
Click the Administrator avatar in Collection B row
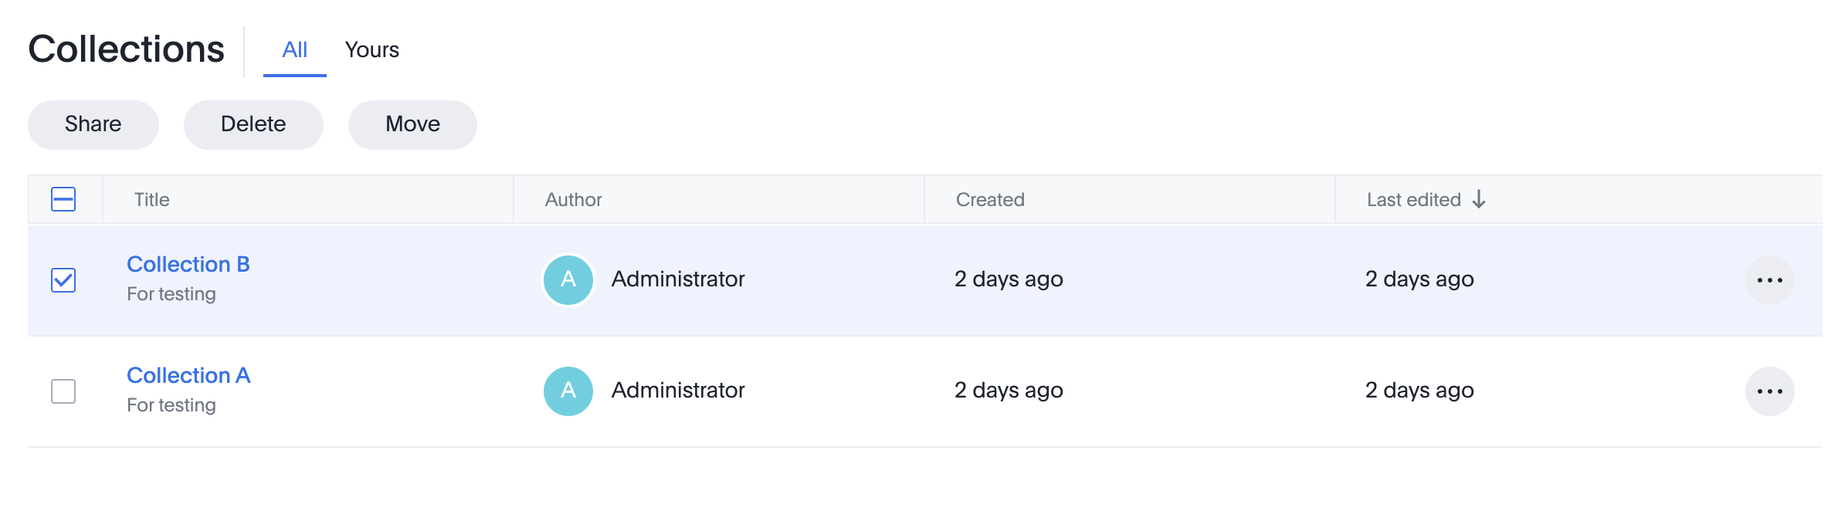pyautogui.click(x=568, y=280)
